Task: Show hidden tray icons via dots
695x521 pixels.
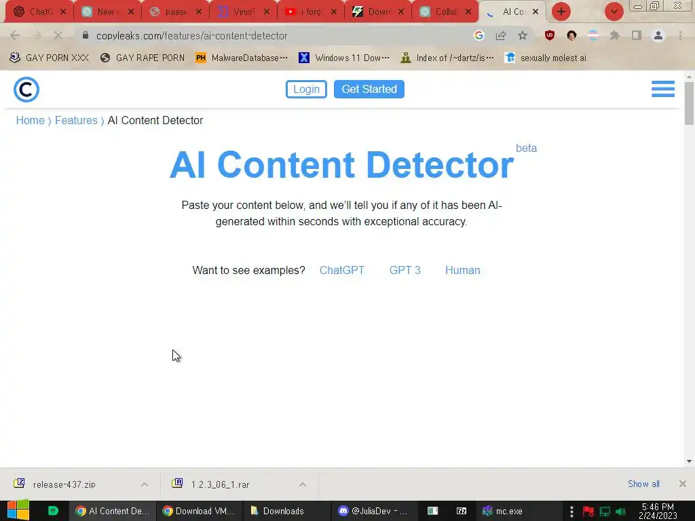Action: pos(571,512)
